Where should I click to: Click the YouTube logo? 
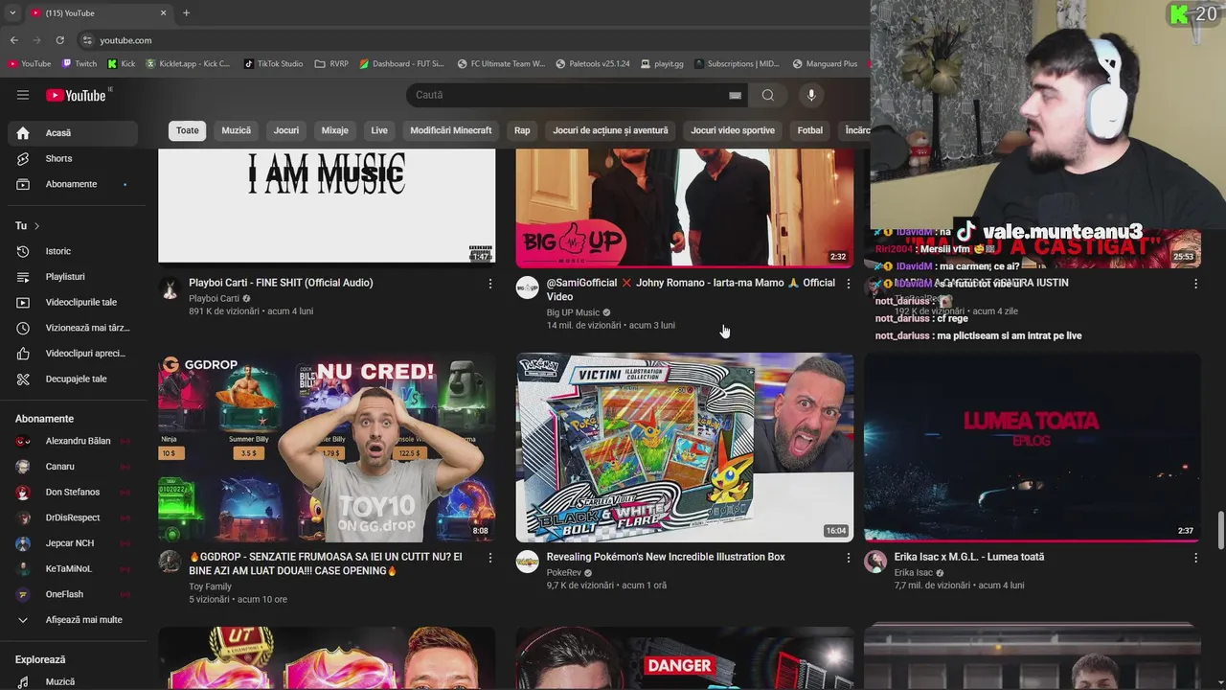pos(77,95)
